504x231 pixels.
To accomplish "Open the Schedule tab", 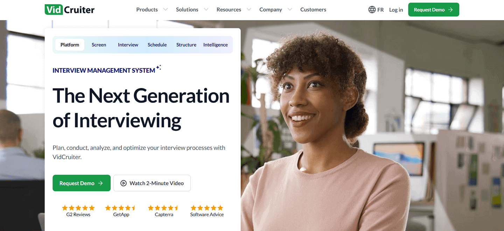I will [157, 45].
